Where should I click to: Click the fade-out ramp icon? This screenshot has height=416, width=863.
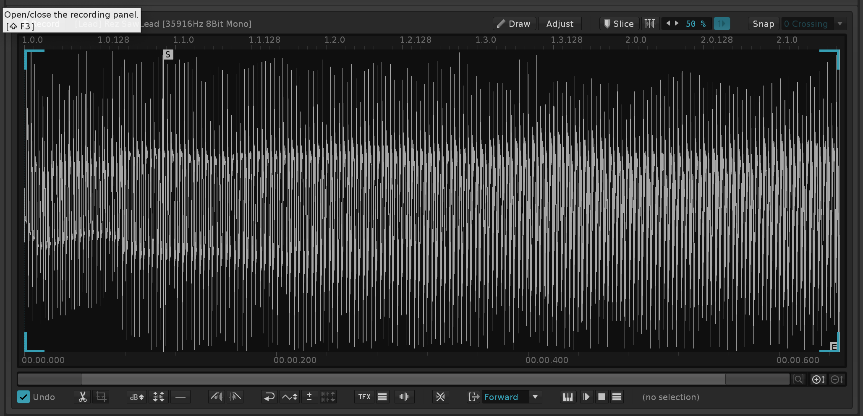click(235, 397)
